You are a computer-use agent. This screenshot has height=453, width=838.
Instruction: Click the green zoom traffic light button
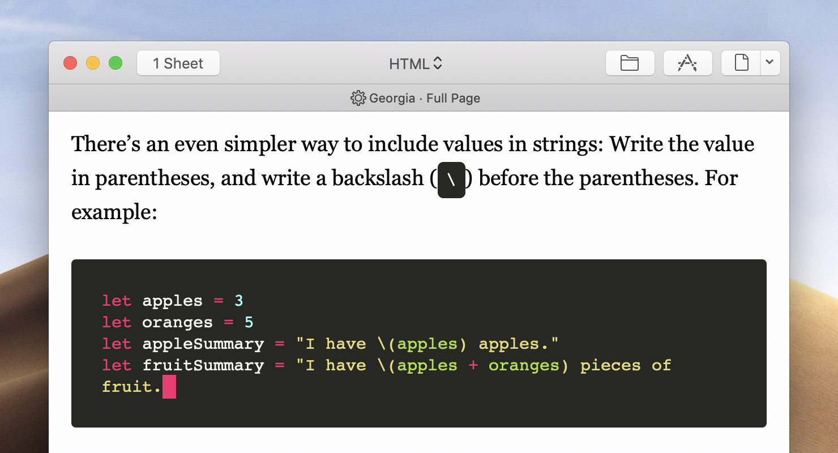[x=115, y=63]
